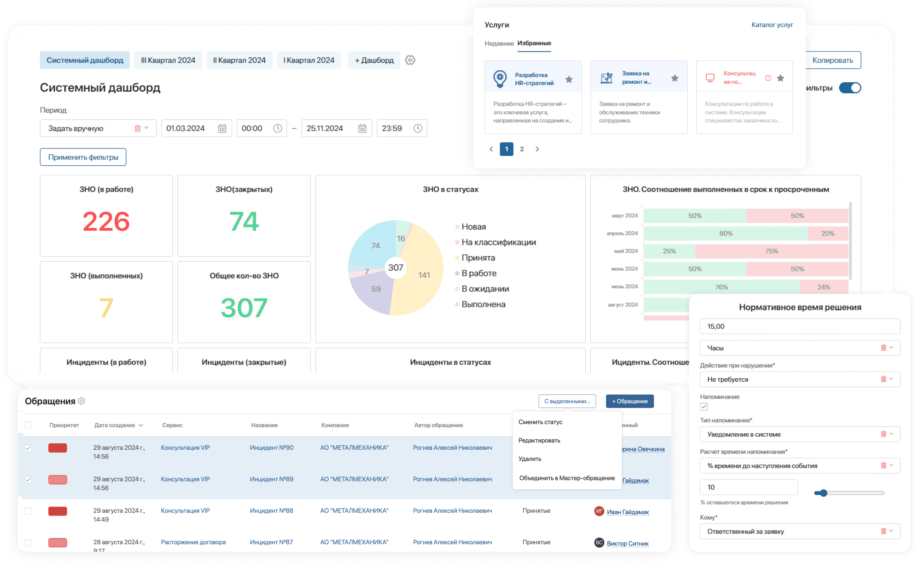The height and width of the screenshot is (566, 918).
Task: Open settings gear beside Обращения title
Action: [81, 401]
